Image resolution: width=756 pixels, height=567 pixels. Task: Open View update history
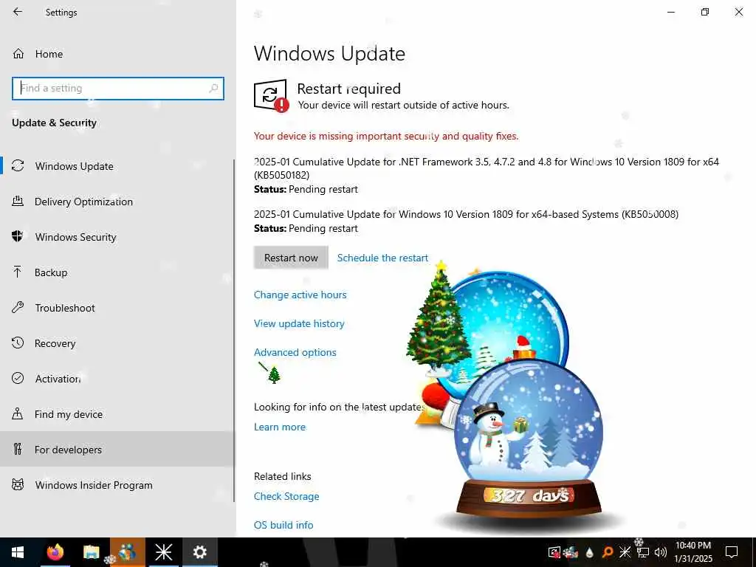pos(299,323)
